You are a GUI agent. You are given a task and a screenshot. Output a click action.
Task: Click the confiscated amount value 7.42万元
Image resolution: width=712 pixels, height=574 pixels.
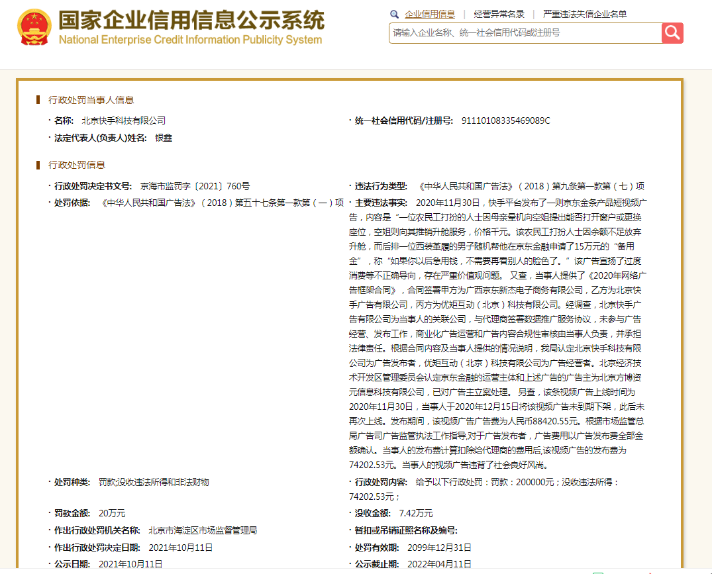click(416, 513)
